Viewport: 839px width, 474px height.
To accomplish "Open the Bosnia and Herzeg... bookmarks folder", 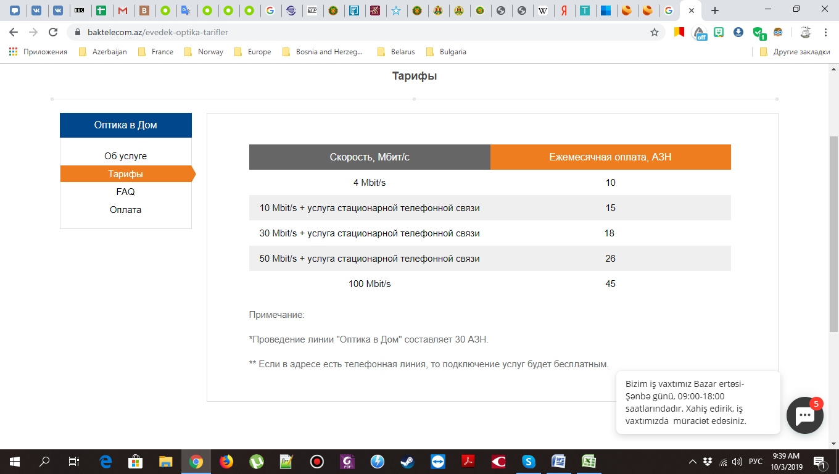I will (323, 52).
